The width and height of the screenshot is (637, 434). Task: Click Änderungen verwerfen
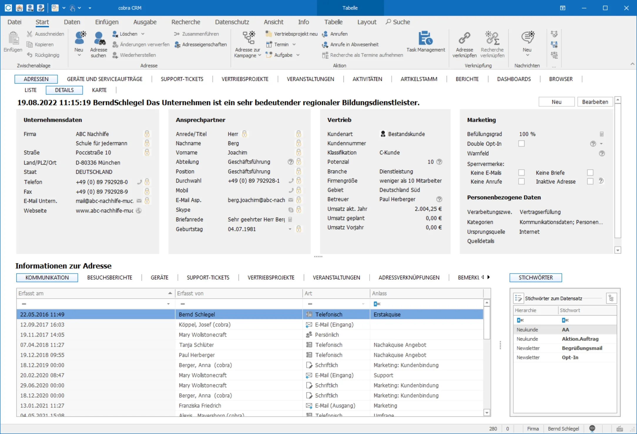tap(141, 45)
